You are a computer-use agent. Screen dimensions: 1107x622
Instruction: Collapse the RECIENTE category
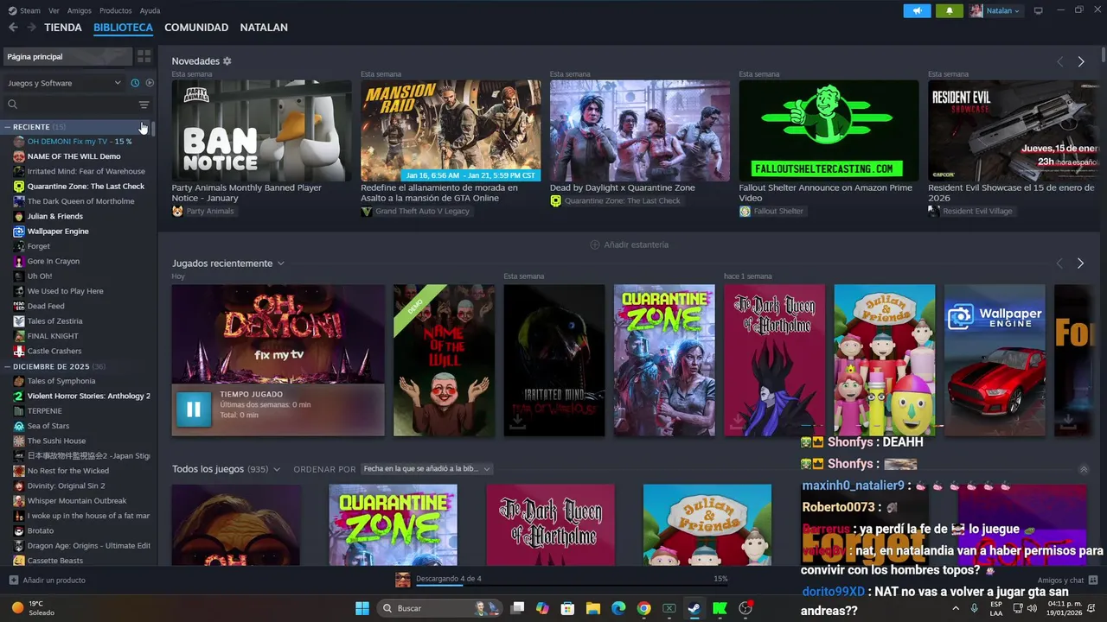coord(8,127)
